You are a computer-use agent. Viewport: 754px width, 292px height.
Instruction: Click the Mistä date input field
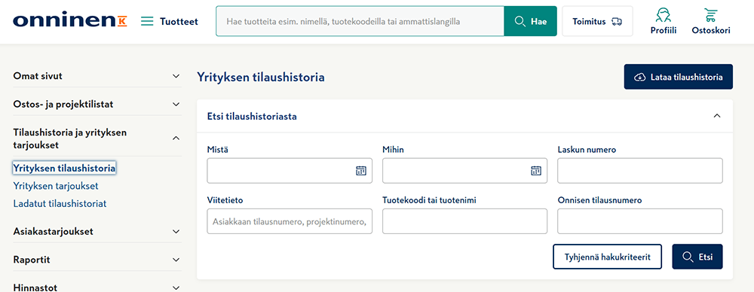(290, 171)
